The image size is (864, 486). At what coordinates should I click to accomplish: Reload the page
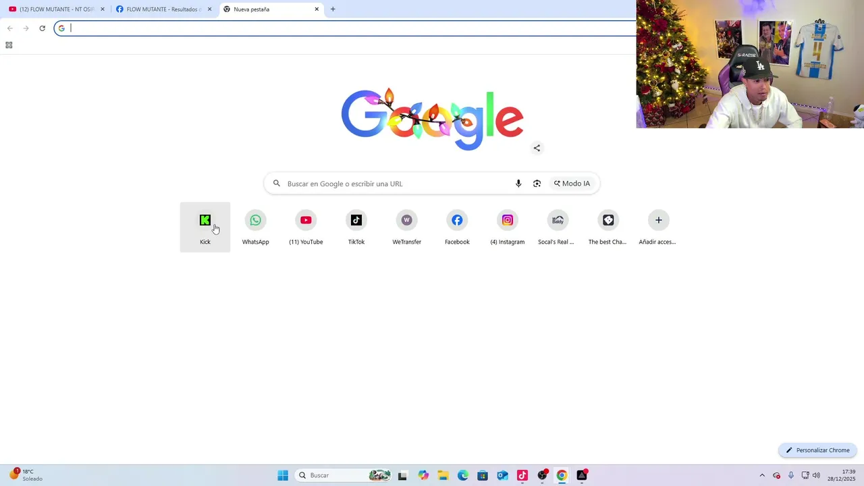[x=42, y=28]
